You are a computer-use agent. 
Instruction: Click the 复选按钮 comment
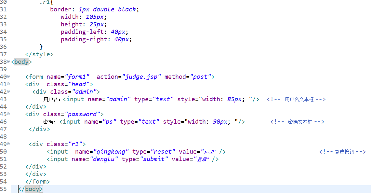[x=342, y=152]
